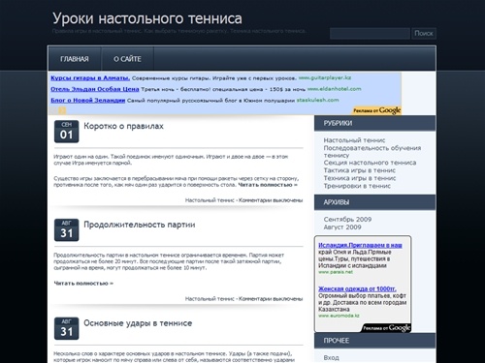Screen dimensions: 485x363
Task: Open the Уроки настольного тенниса site title
Action: [147, 18]
